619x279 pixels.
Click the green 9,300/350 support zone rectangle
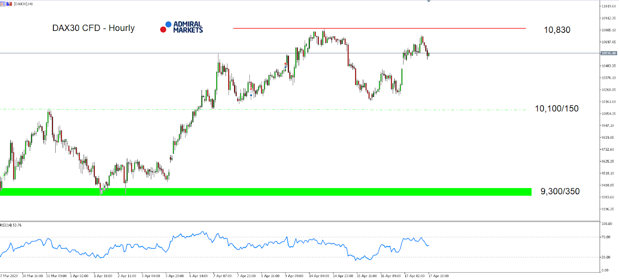click(266, 192)
